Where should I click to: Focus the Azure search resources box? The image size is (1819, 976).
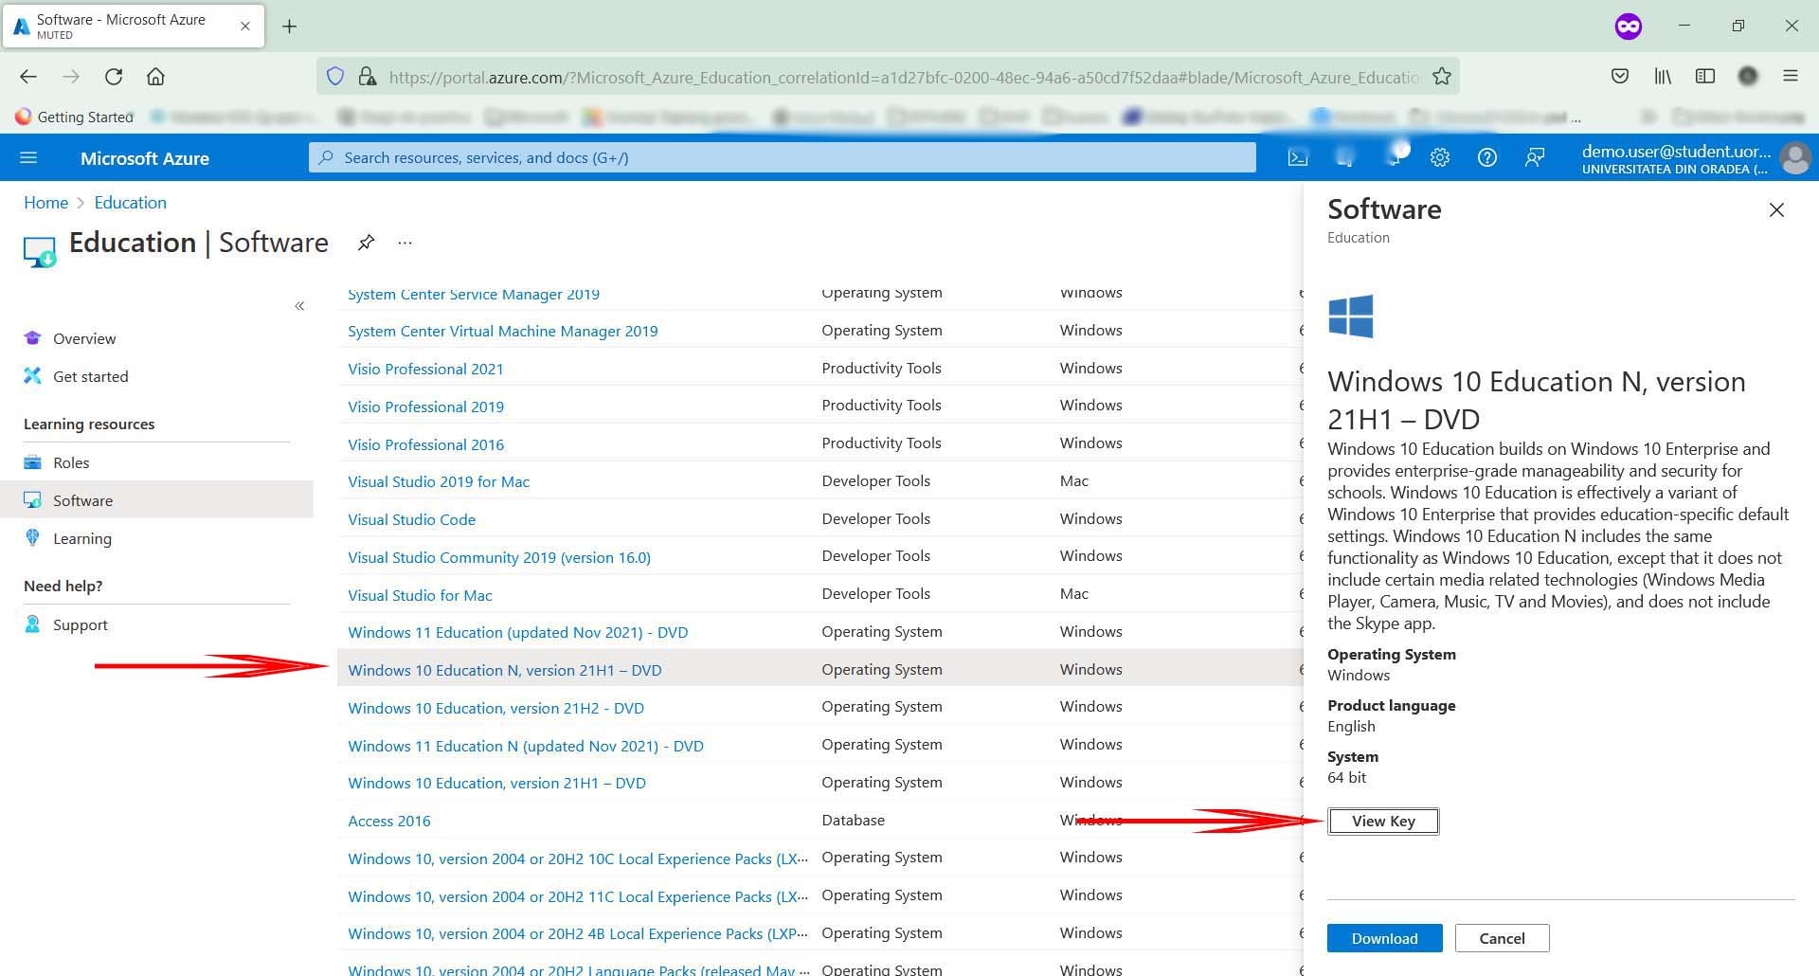tap(783, 157)
